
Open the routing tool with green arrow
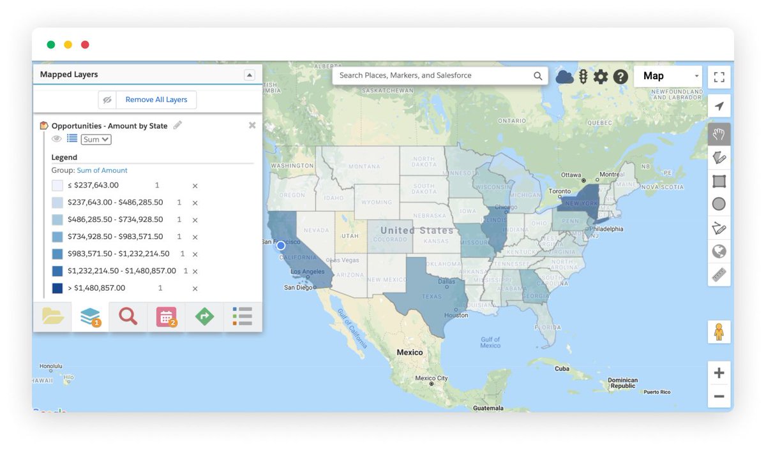(204, 316)
